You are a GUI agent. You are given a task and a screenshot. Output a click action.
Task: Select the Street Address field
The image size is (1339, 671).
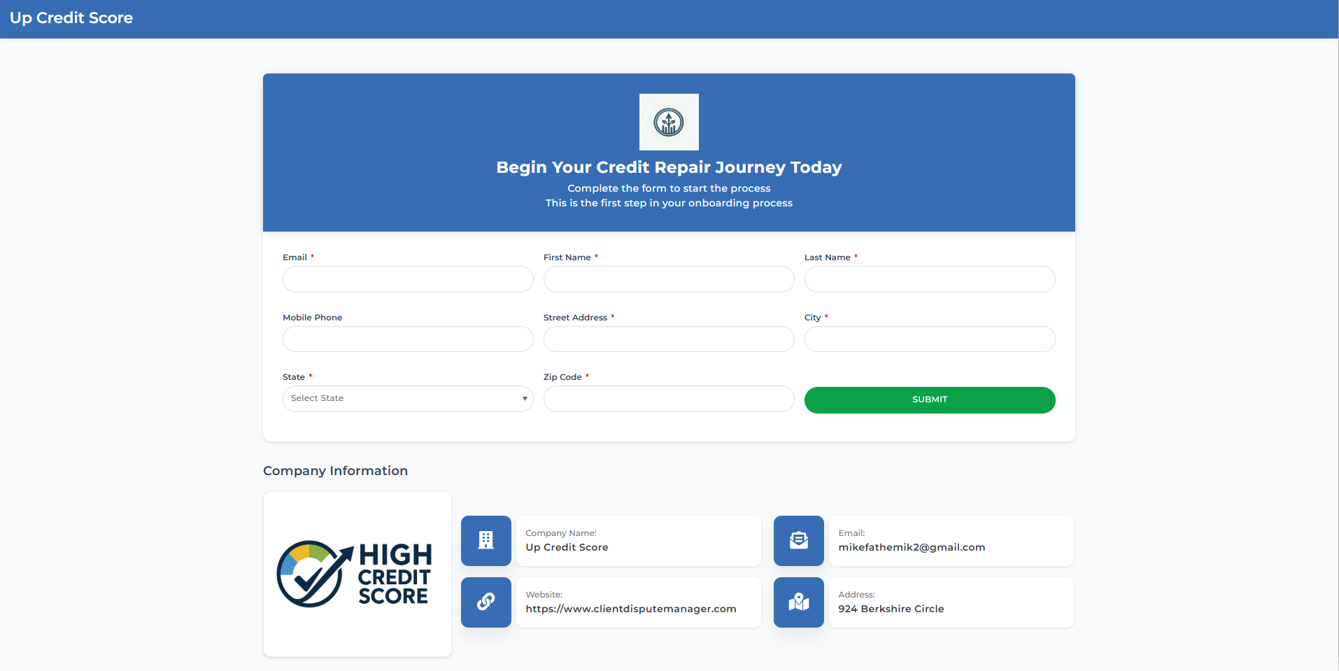[x=669, y=339]
